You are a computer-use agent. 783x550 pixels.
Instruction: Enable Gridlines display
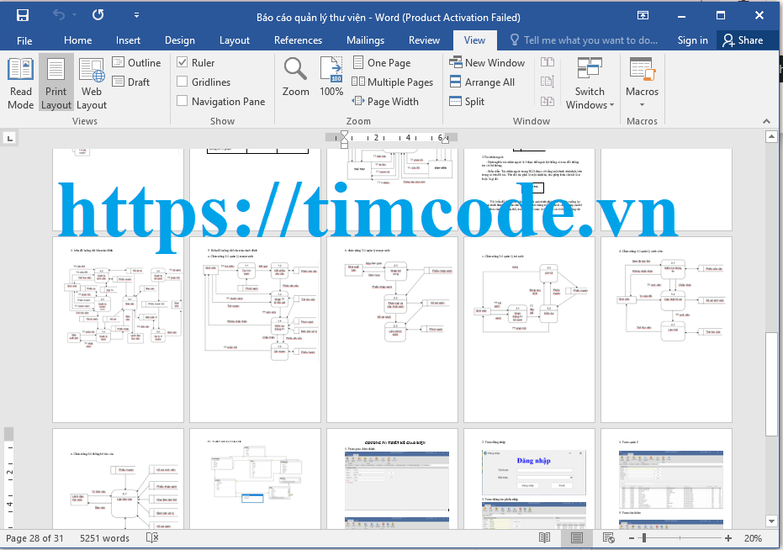pyautogui.click(x=183, y=82)
